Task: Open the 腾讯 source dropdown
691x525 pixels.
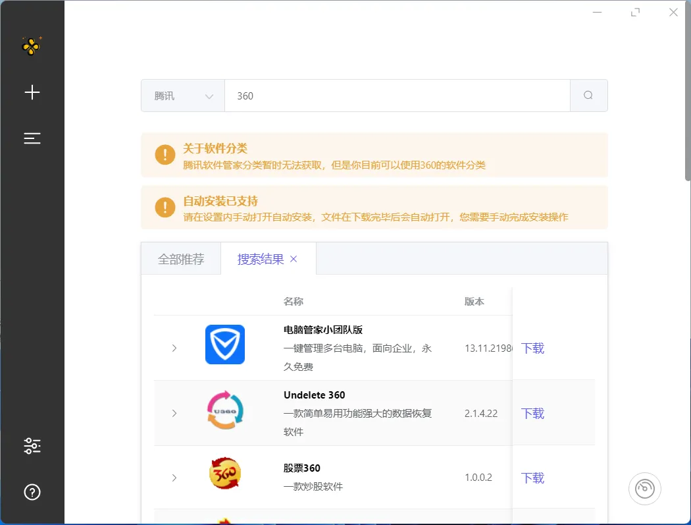Action: pyautogui.click(x=183, y=96)
